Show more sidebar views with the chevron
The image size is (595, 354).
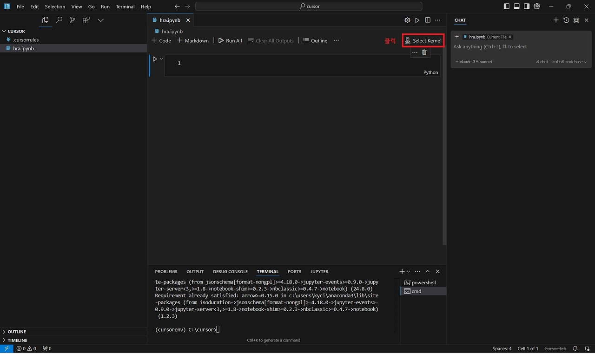coord(100,20)
